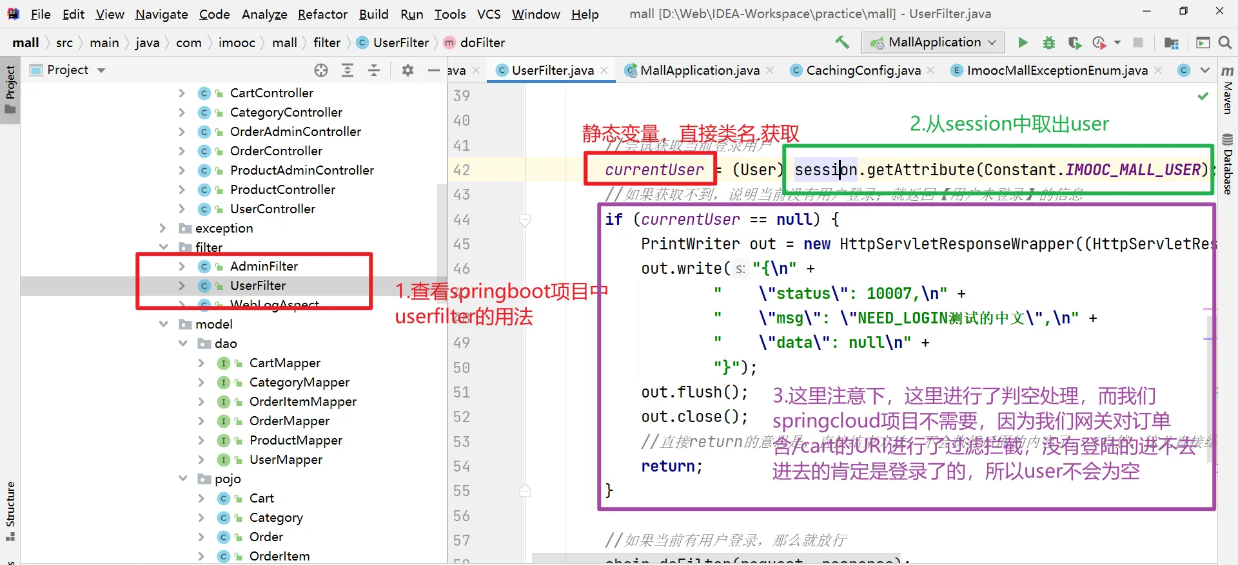1238x565 pixels.
Task: Switch to the CachingConfig.java tab
Action: coord(863,70)
